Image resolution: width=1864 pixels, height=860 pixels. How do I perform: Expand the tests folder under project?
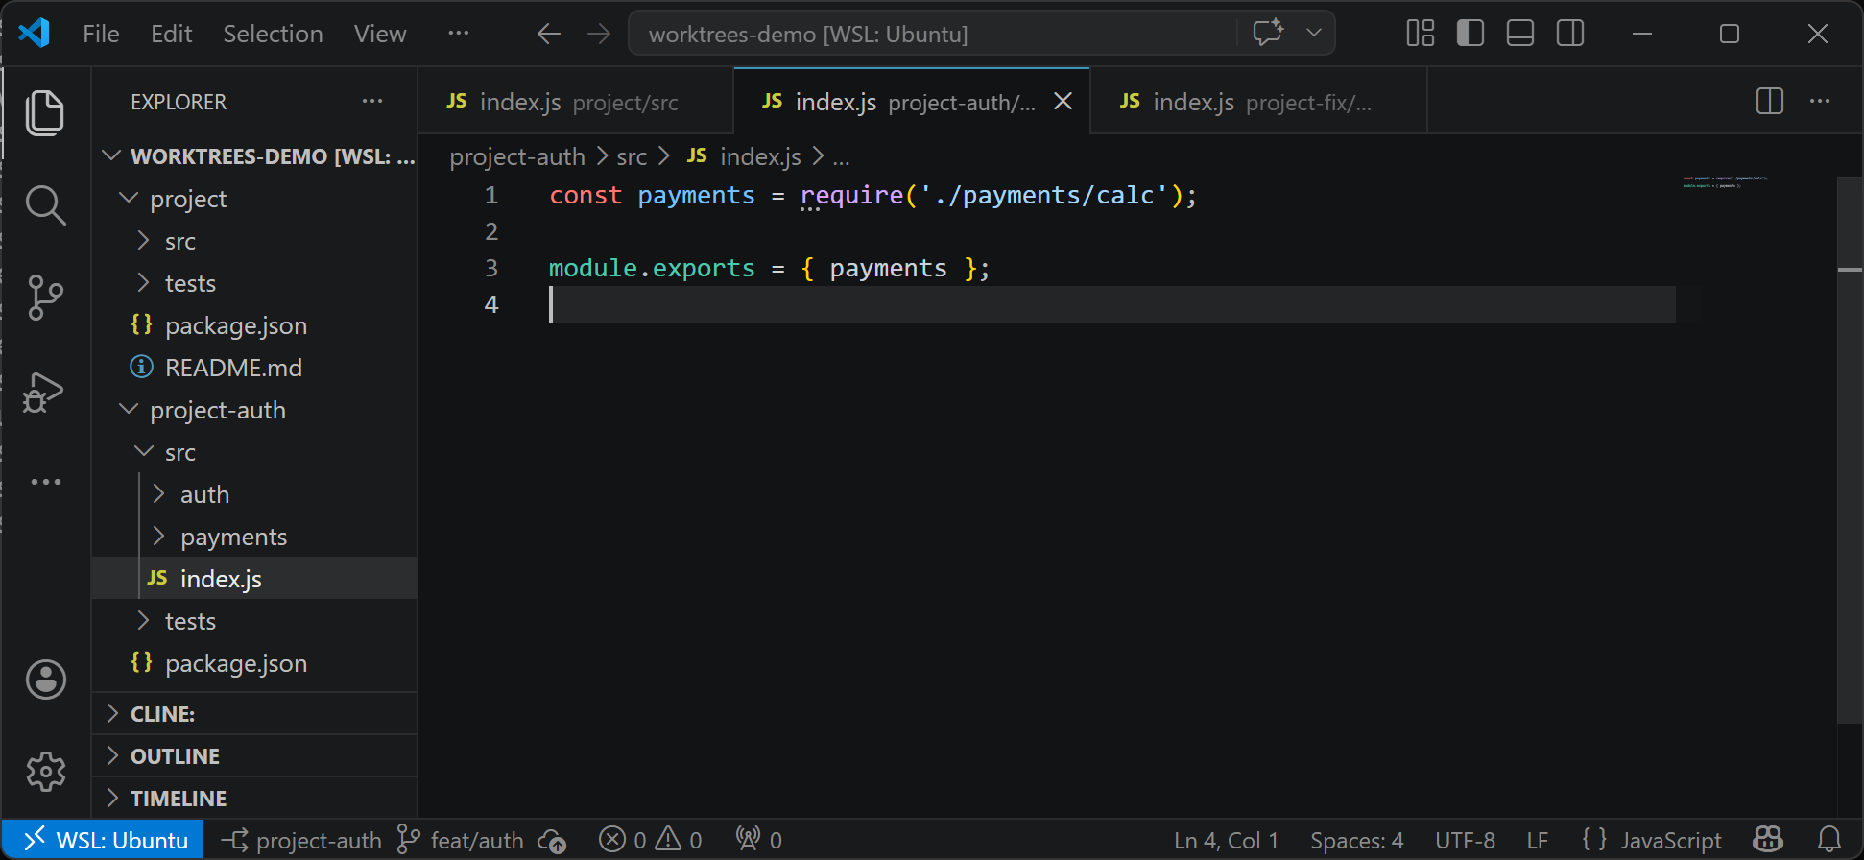click(254, 283)
